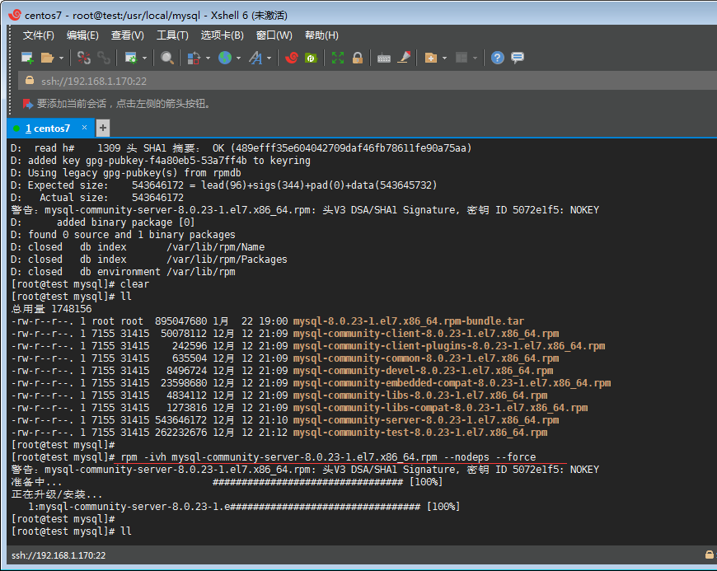This screenshot has height=571, width=717.
Task: Open the 工具(T) menu
Action: (x=172, y=35)
